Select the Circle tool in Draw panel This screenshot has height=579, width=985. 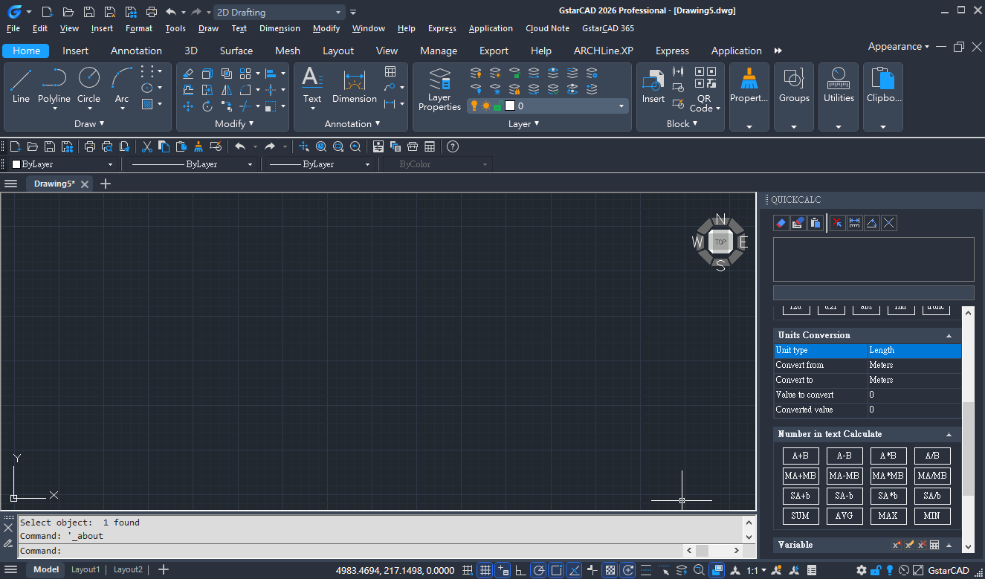(88, 85)
